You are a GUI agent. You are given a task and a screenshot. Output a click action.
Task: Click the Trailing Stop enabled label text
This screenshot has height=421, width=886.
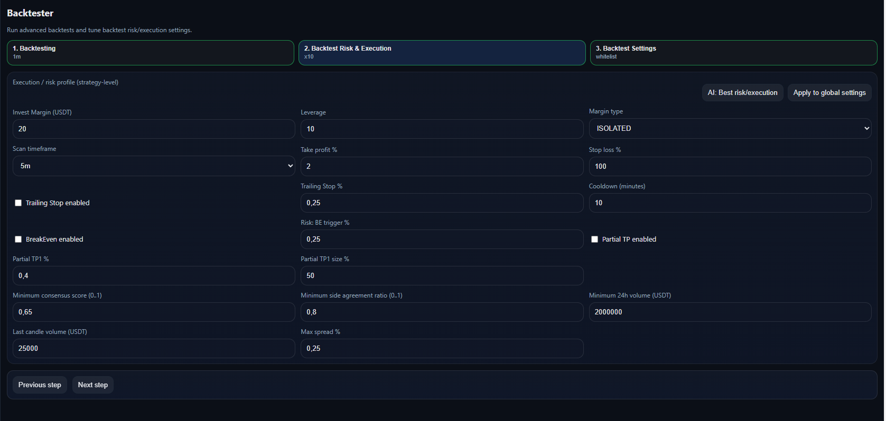(58, 203)
